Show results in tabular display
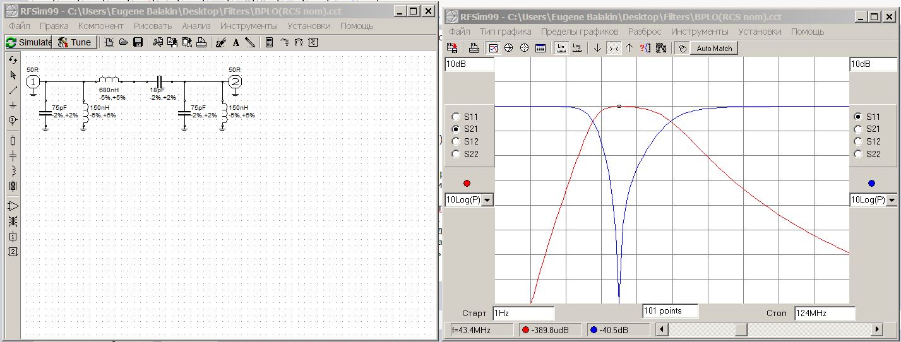This screenshot has height=342, width=901. point(540,48)
